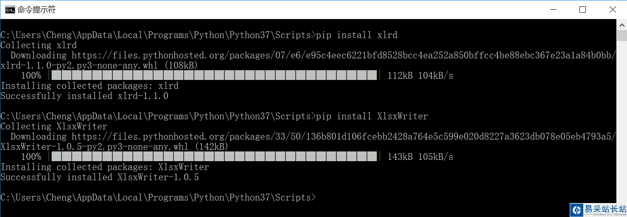Click the 命令提示符 window title text
Screen dimensions: 627x217
tap(36, 9)
